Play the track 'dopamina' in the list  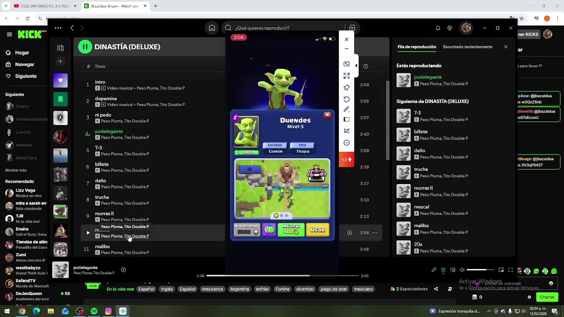(106, 99)
